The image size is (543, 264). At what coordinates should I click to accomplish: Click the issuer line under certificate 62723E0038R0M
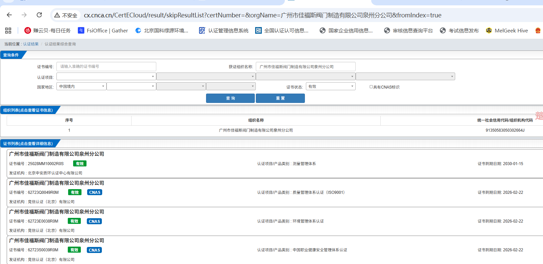42,231
